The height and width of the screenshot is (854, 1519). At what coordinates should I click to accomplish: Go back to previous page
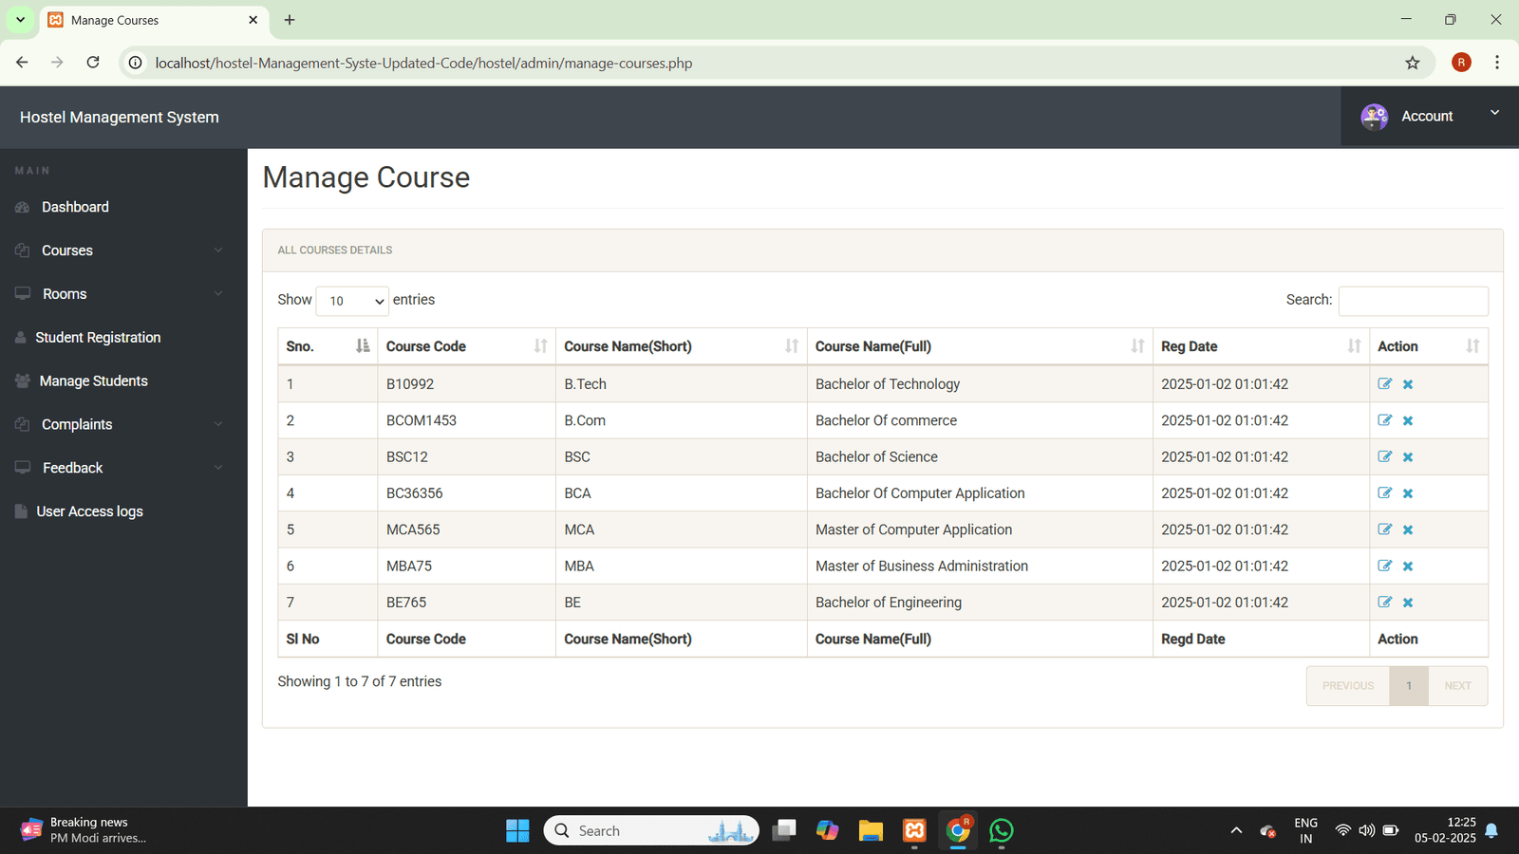click(x=22, y=63)
